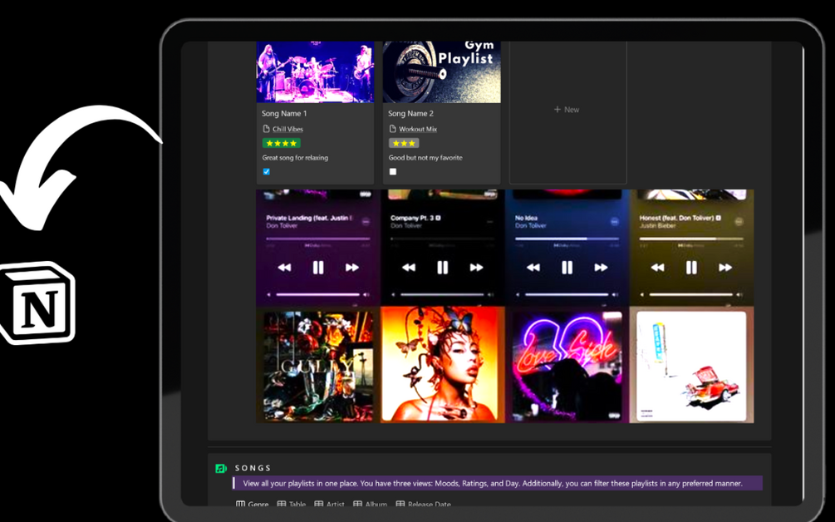Viewport: 835px width, 522px height.
Task: Switch to the Artist view tab
Action: pyautogui.click(x=329, y=505)
